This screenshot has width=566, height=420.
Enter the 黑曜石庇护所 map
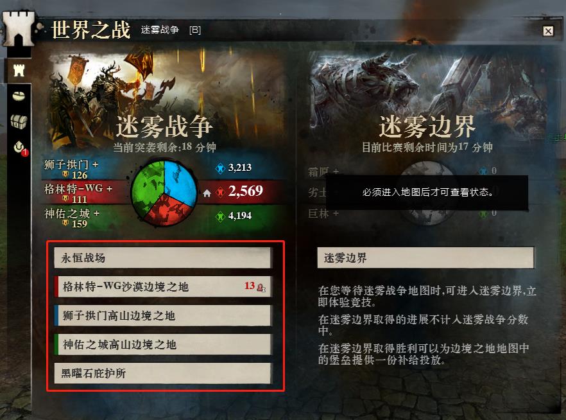[x=162, y=373]
